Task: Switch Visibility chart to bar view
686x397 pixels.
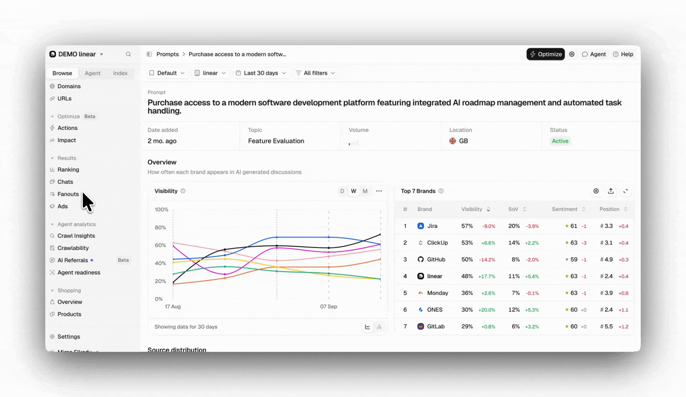Action: click(379, 327)
